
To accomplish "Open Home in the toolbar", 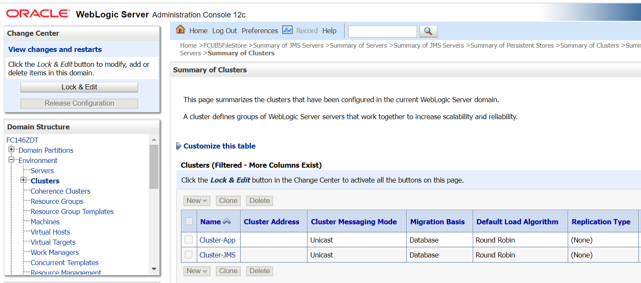I will [198, 31].
